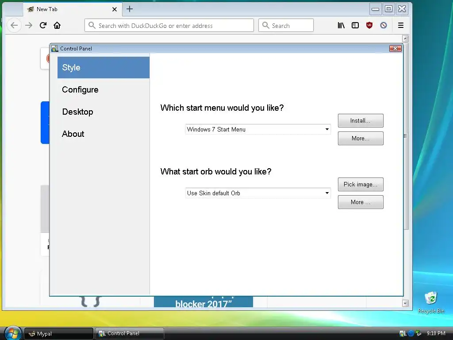Click More ... button for start orb
The height and width of the screenshot is (340, 453).
[361, 202]
